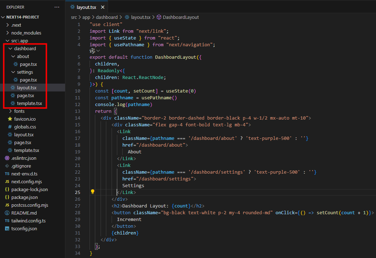Screen dimensions: 376x258
Task: Open layout.tsx listed below globals.css
Action: 24,135
